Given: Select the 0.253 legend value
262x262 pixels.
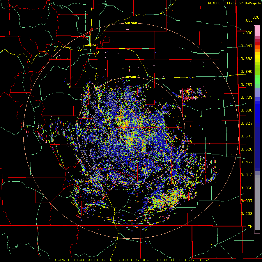Looking at the screenshot, I should [247, 214].
